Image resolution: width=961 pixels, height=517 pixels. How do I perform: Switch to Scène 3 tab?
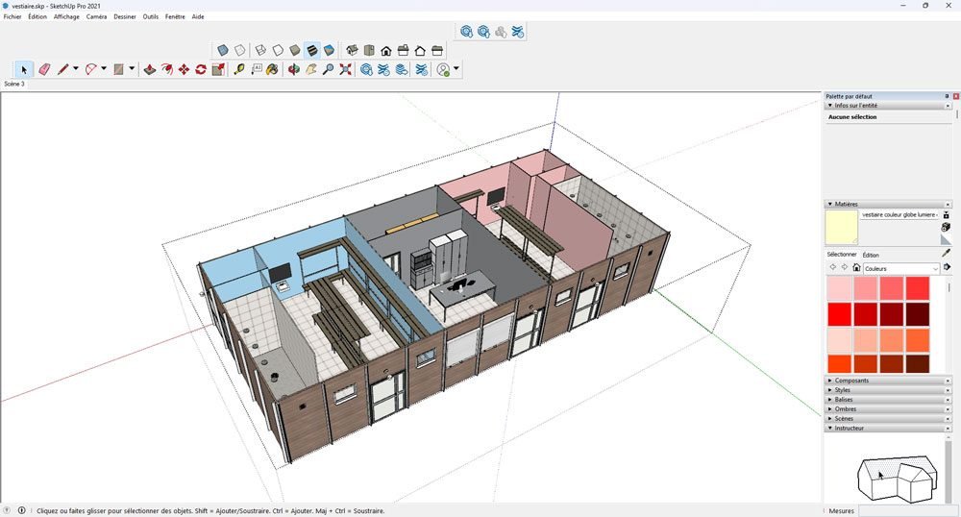pyautogui.click(x=14, y=84)
